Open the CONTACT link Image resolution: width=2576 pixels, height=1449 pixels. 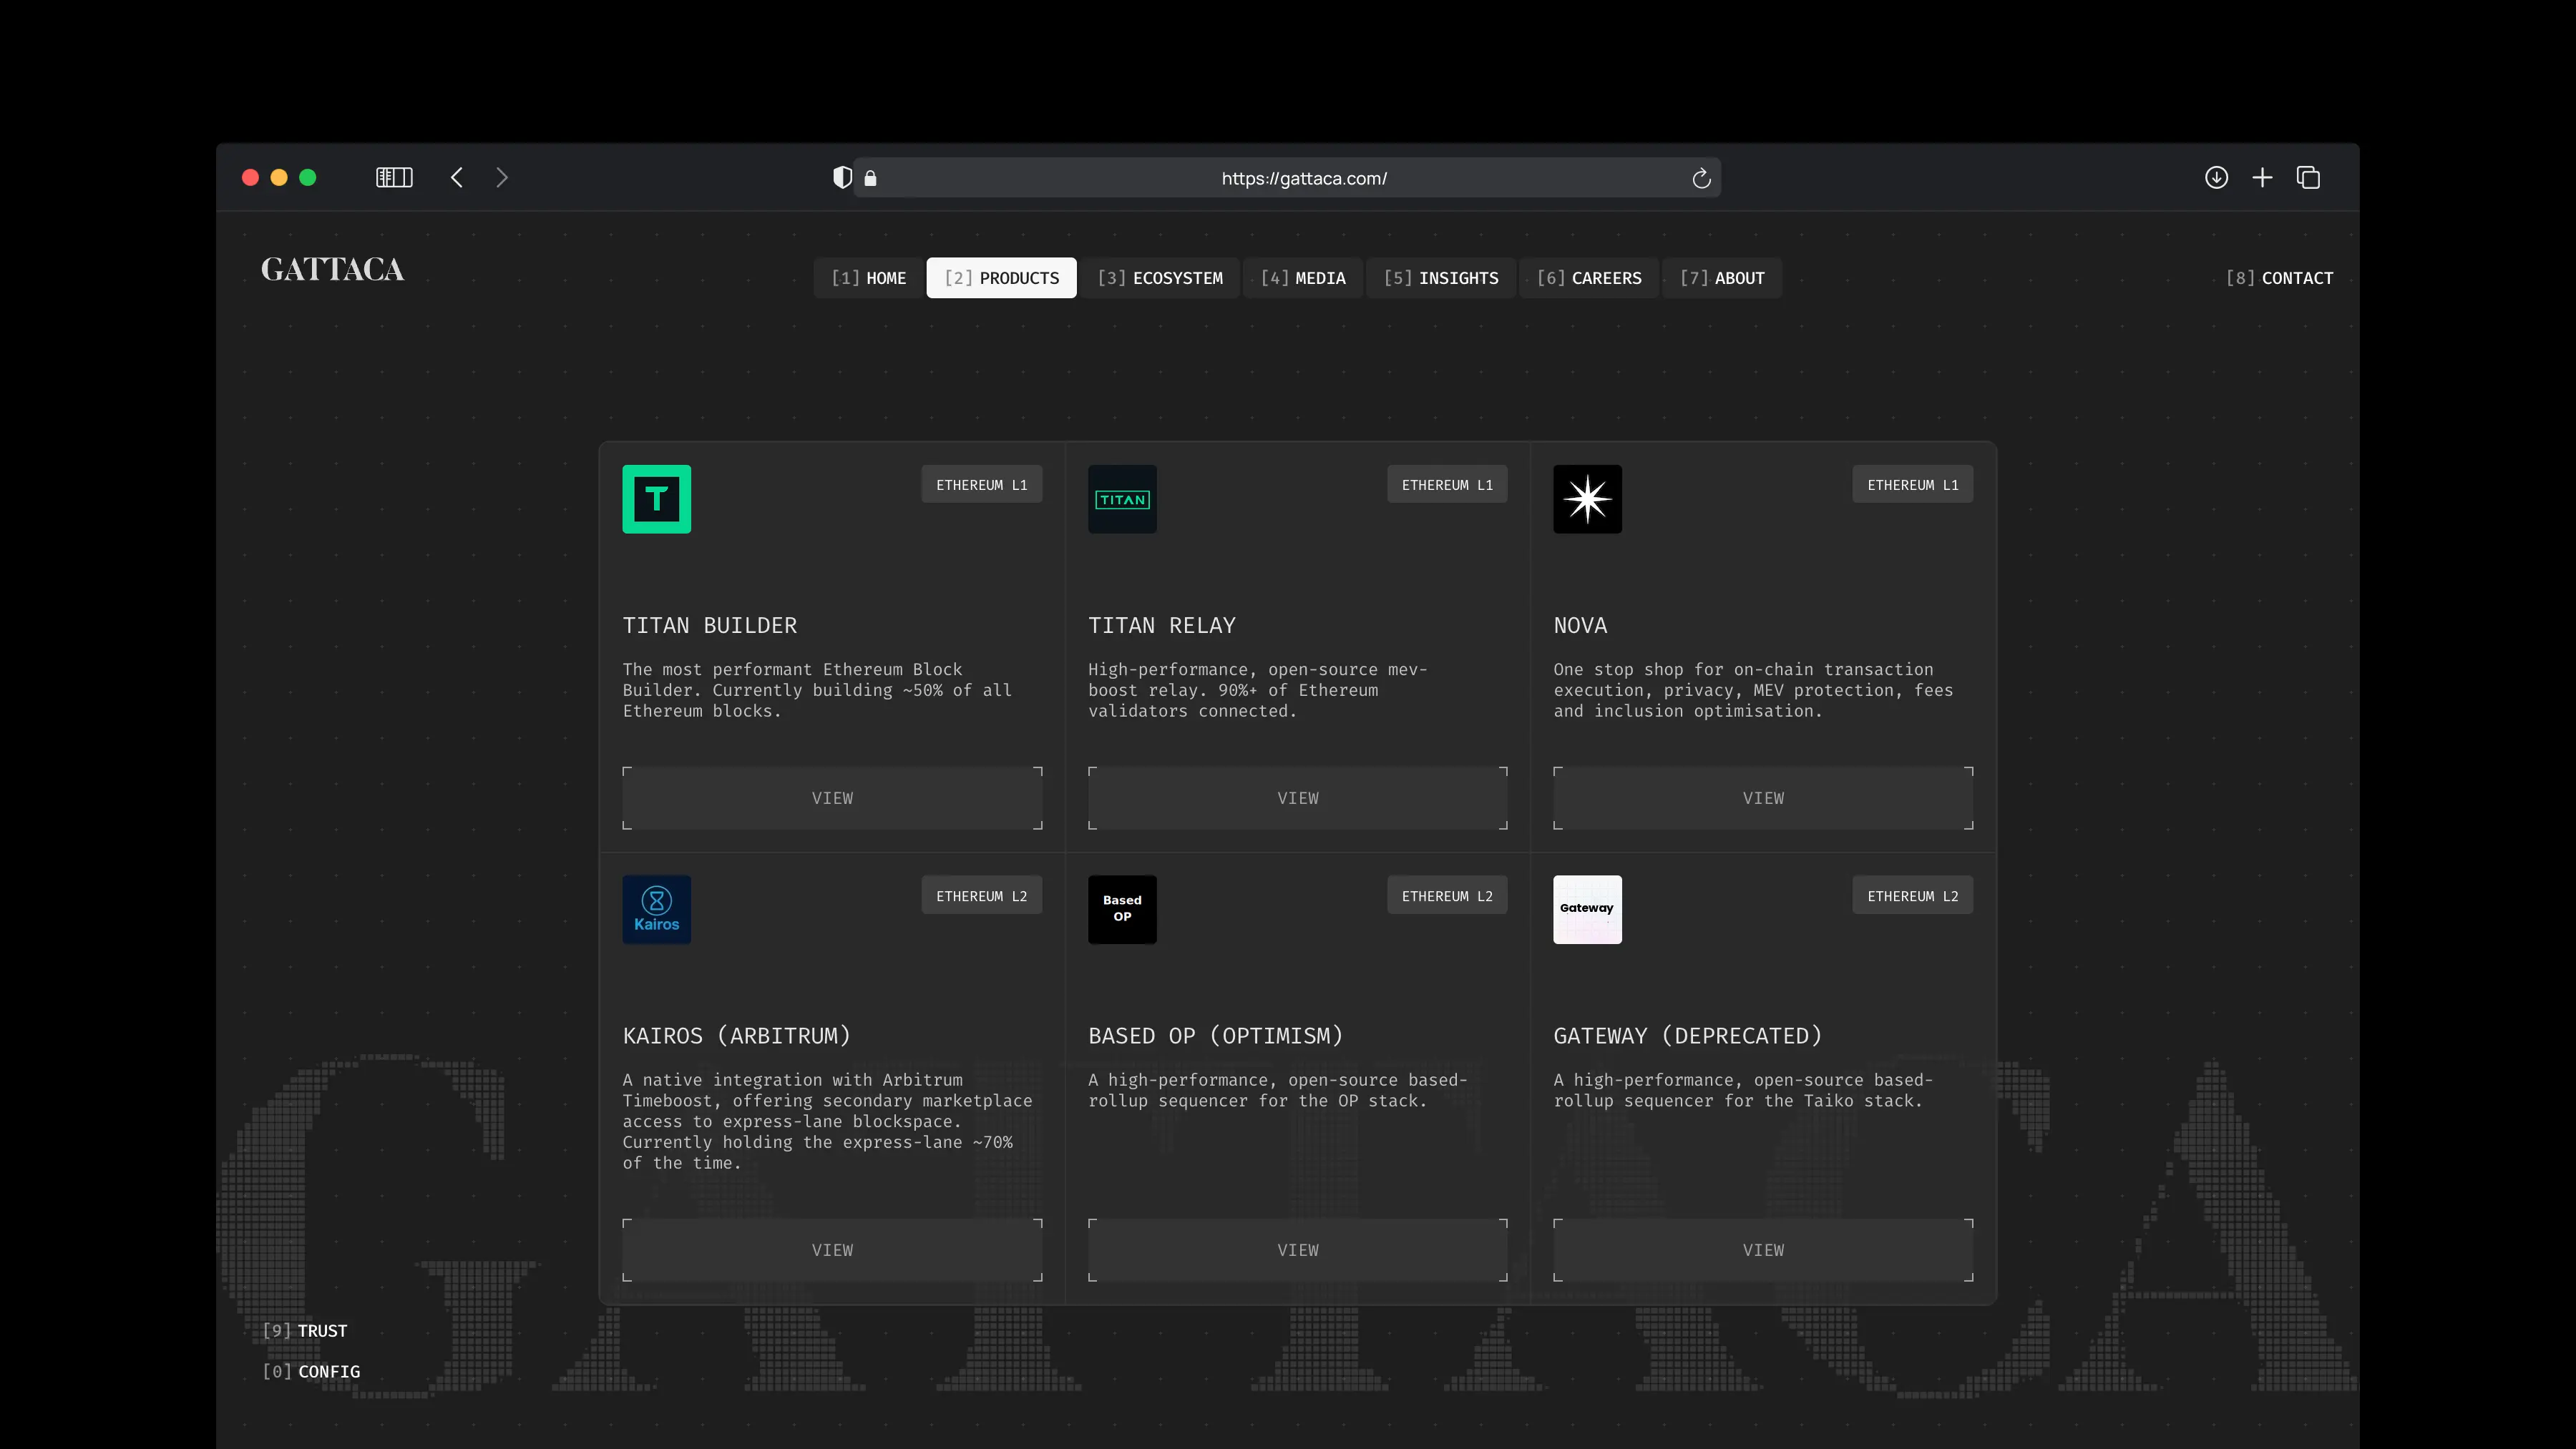pyautogui.click(x=2279, y=277)
